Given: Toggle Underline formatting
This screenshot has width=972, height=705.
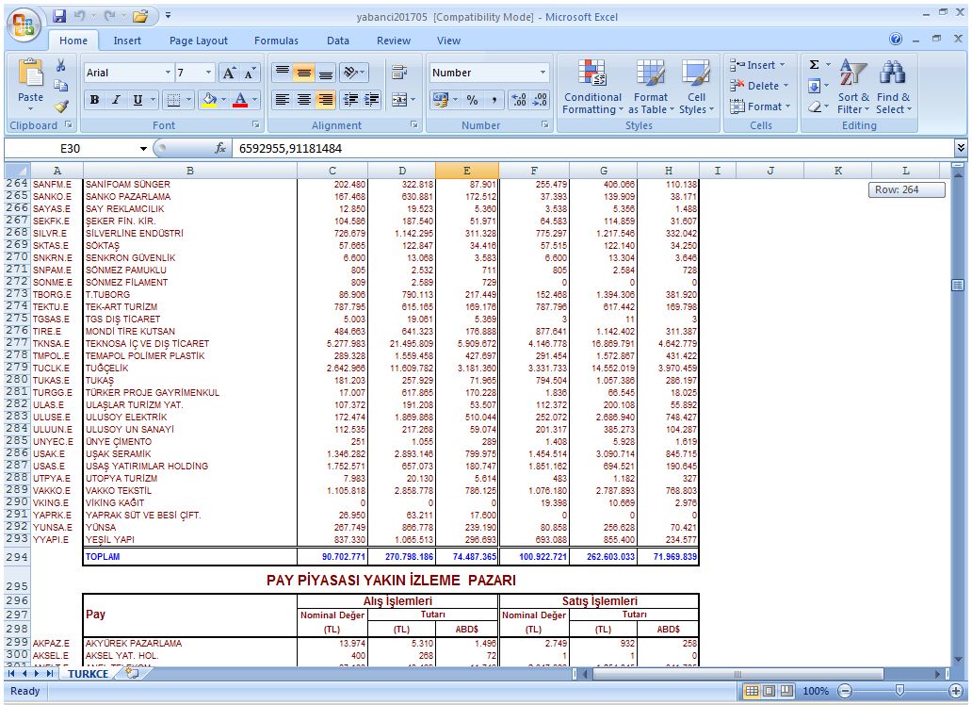Looking at the screenshot, I should [x=138, y=100].
